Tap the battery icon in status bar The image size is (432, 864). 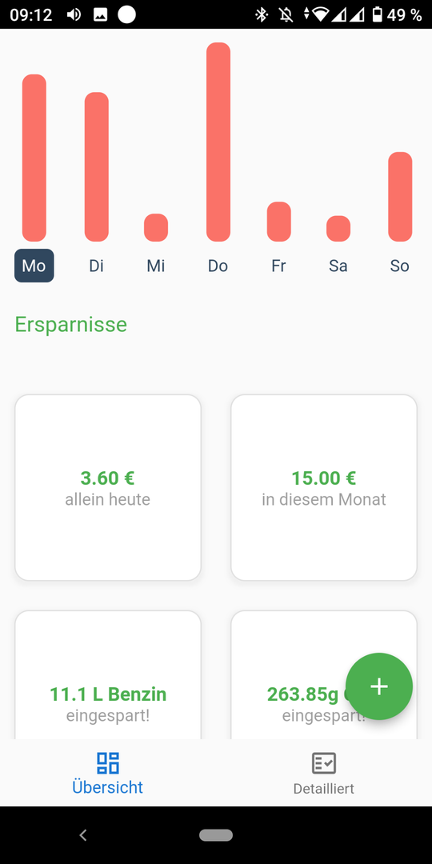point(377,15)
